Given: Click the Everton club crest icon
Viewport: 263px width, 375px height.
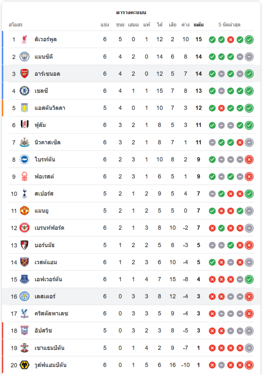Looking at the screenshot, I should [25, 279].
